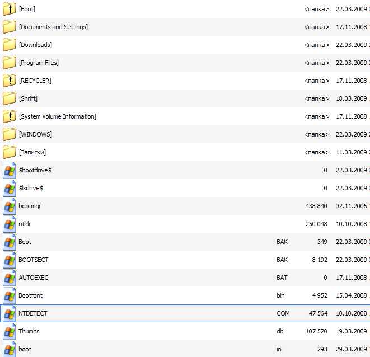This screenshot has width=370, height=357.
Task: Select the bootmgr file name
Action: click(30, 206)
